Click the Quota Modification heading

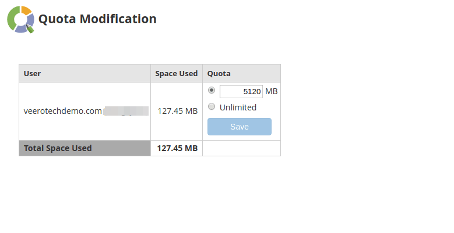pos(97,19)
